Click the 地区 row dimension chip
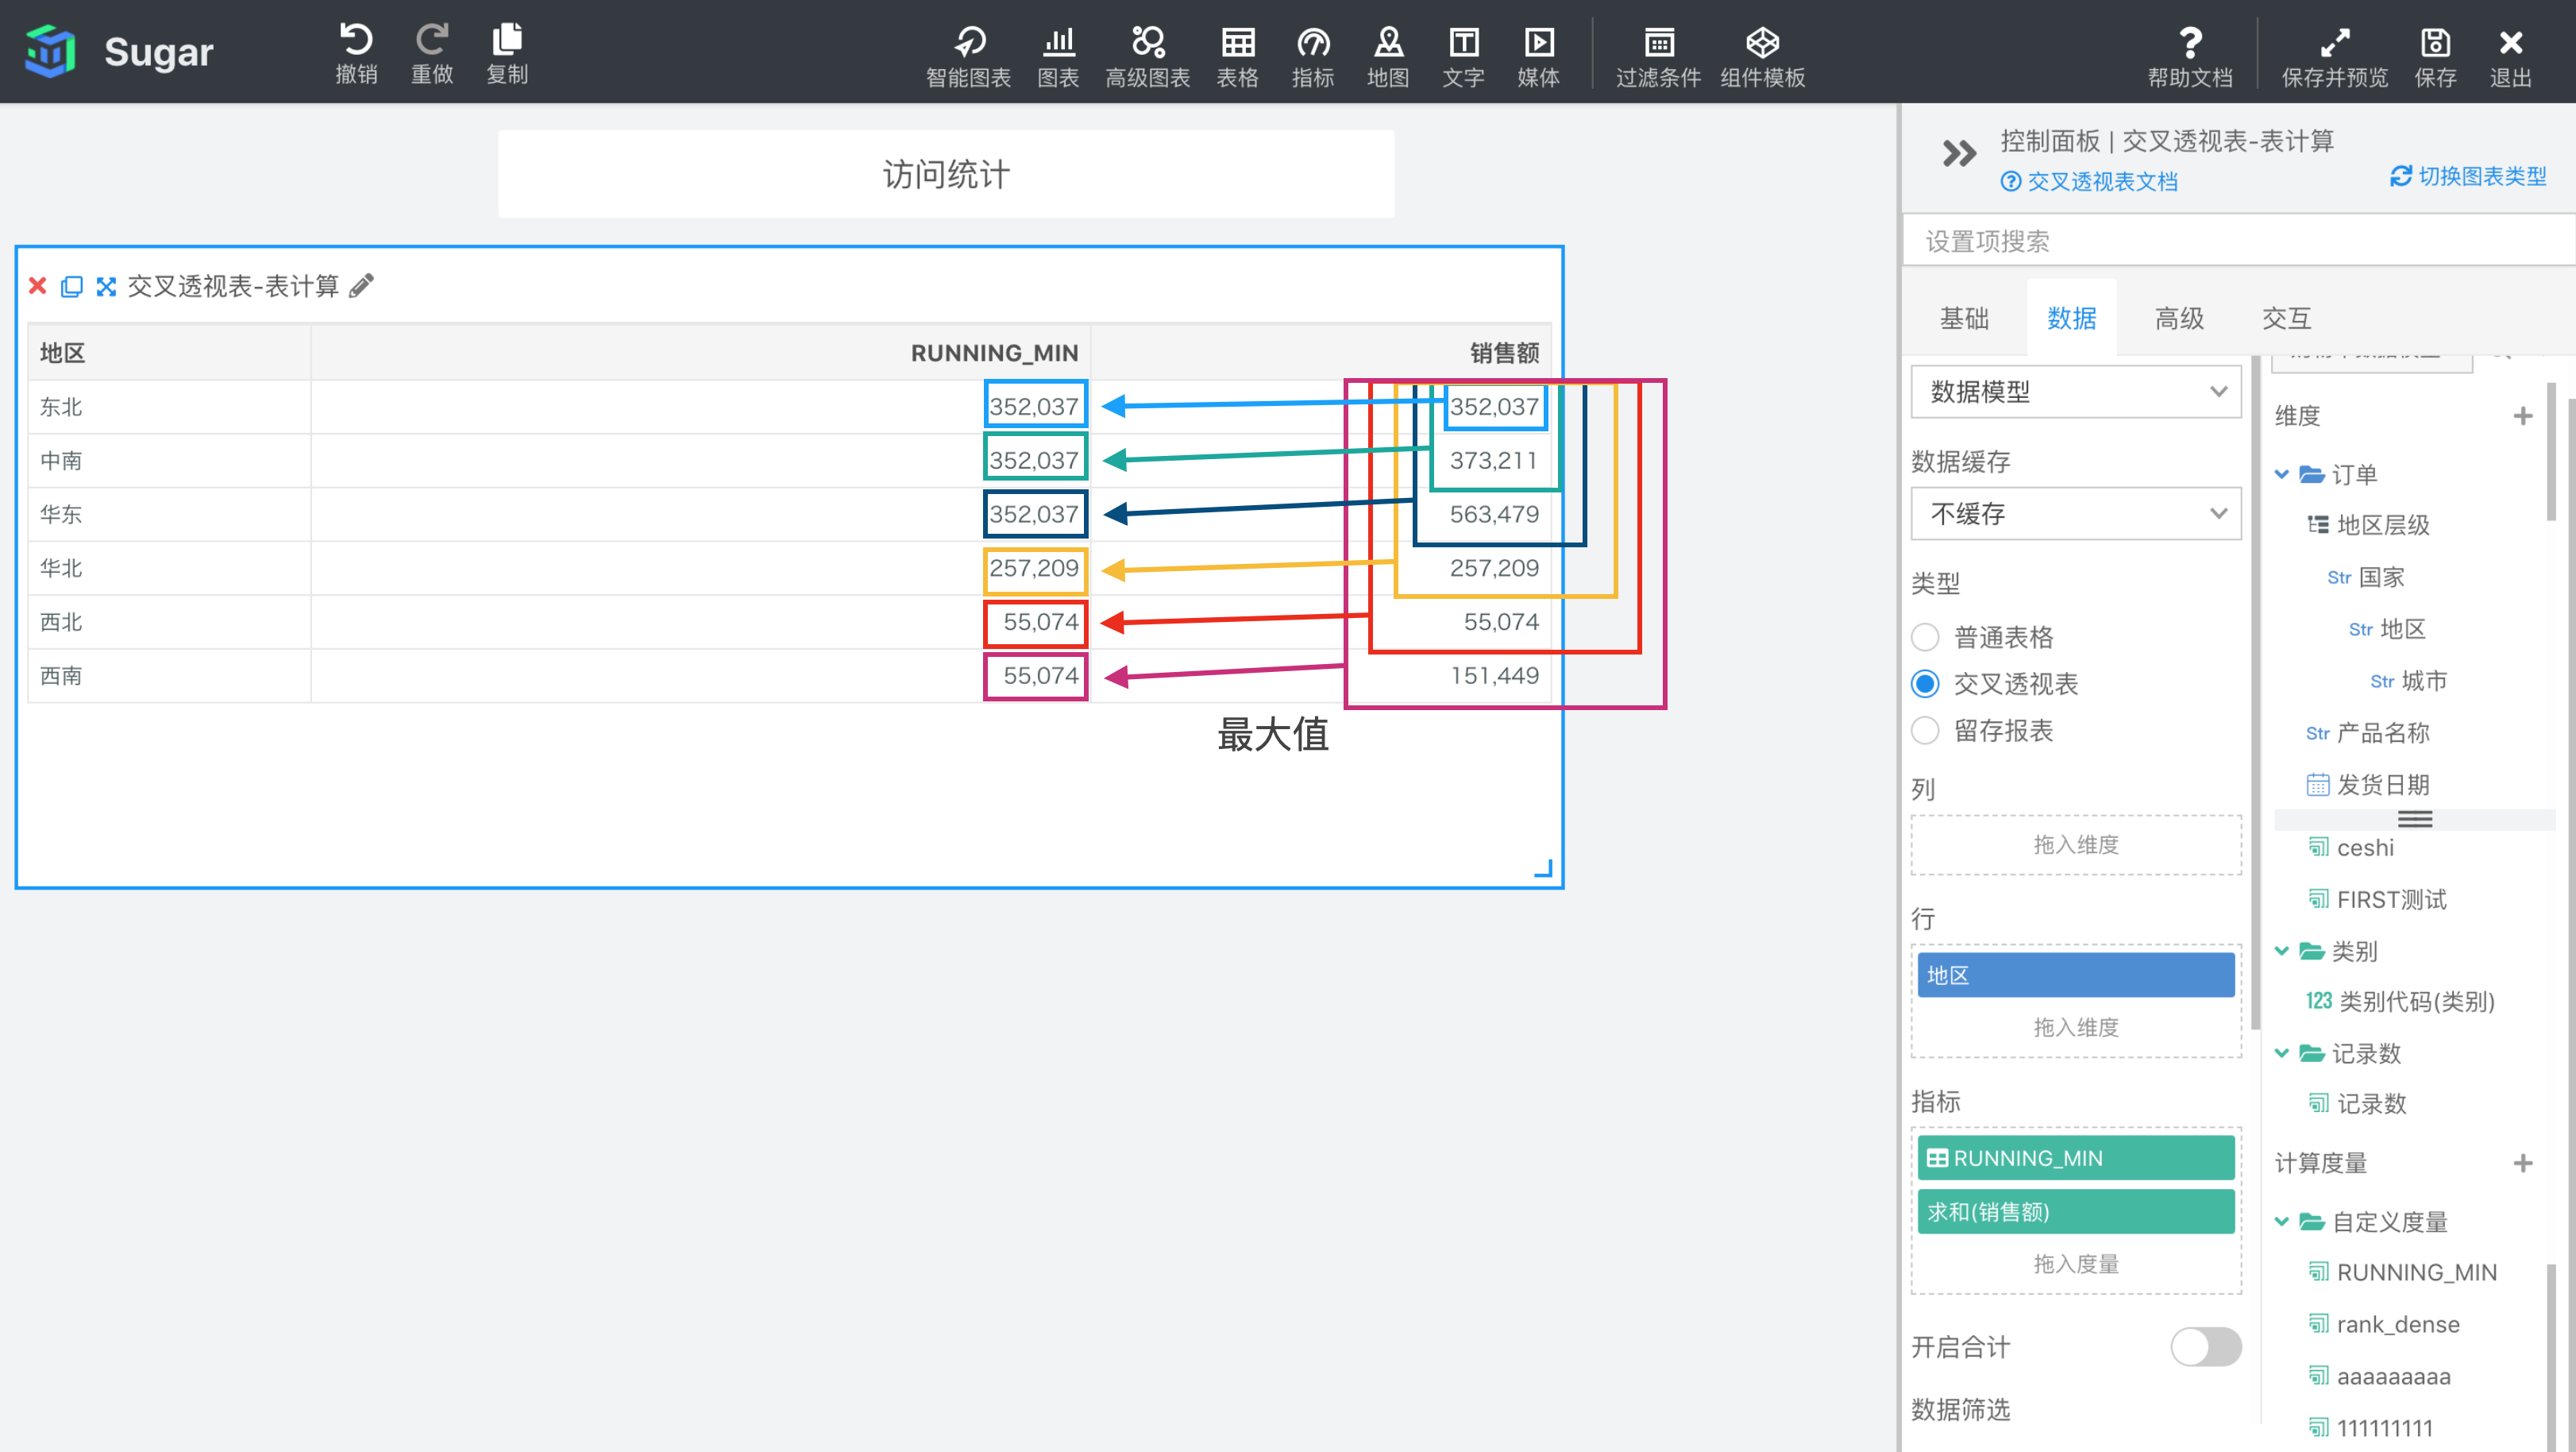Viewport: 2576px width, 1452px height. (x=2076, y=975)
